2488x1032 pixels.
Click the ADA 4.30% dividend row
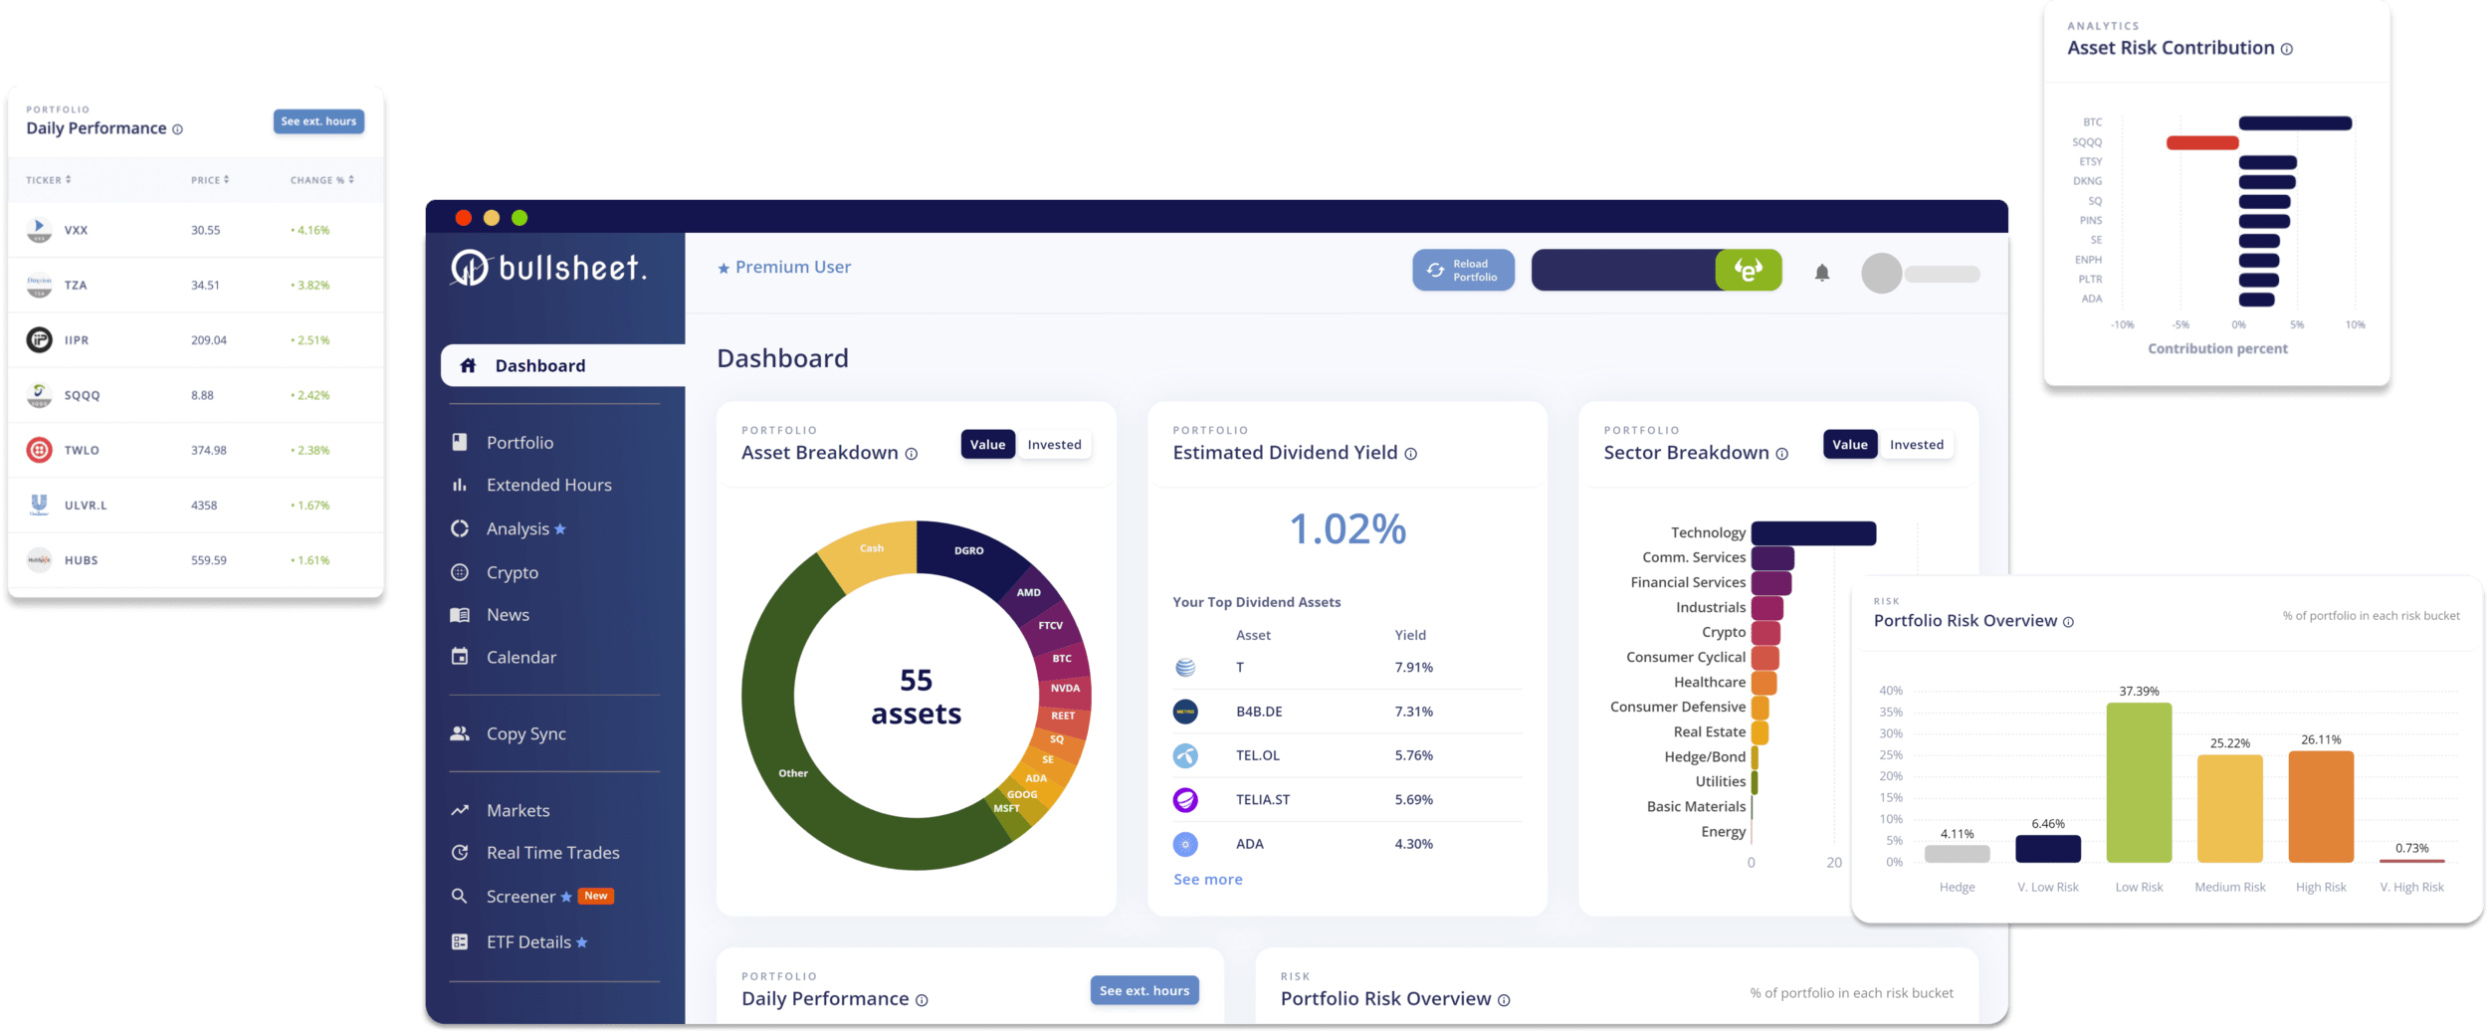(1348, 844)
